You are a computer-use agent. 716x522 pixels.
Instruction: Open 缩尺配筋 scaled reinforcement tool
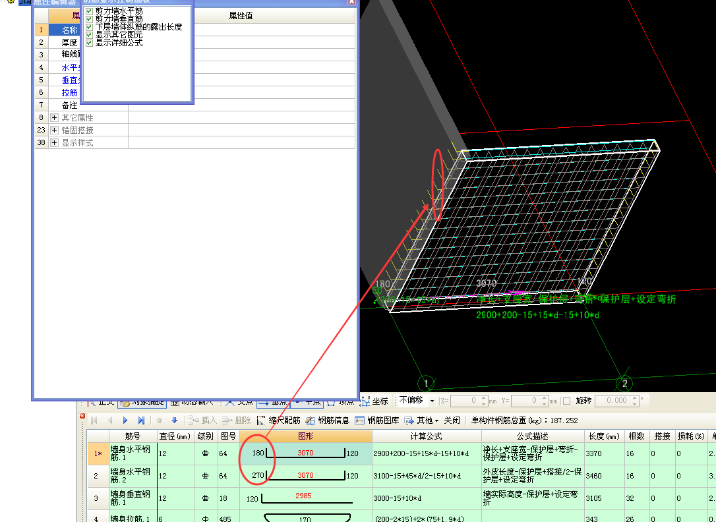(278, 420)
